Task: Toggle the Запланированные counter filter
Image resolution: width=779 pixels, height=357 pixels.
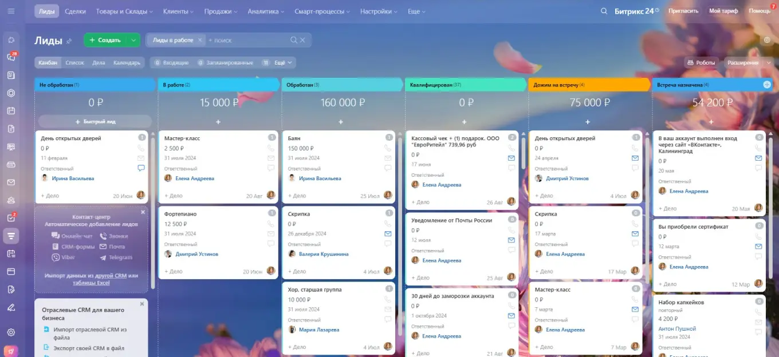Action: coord(225,62)
